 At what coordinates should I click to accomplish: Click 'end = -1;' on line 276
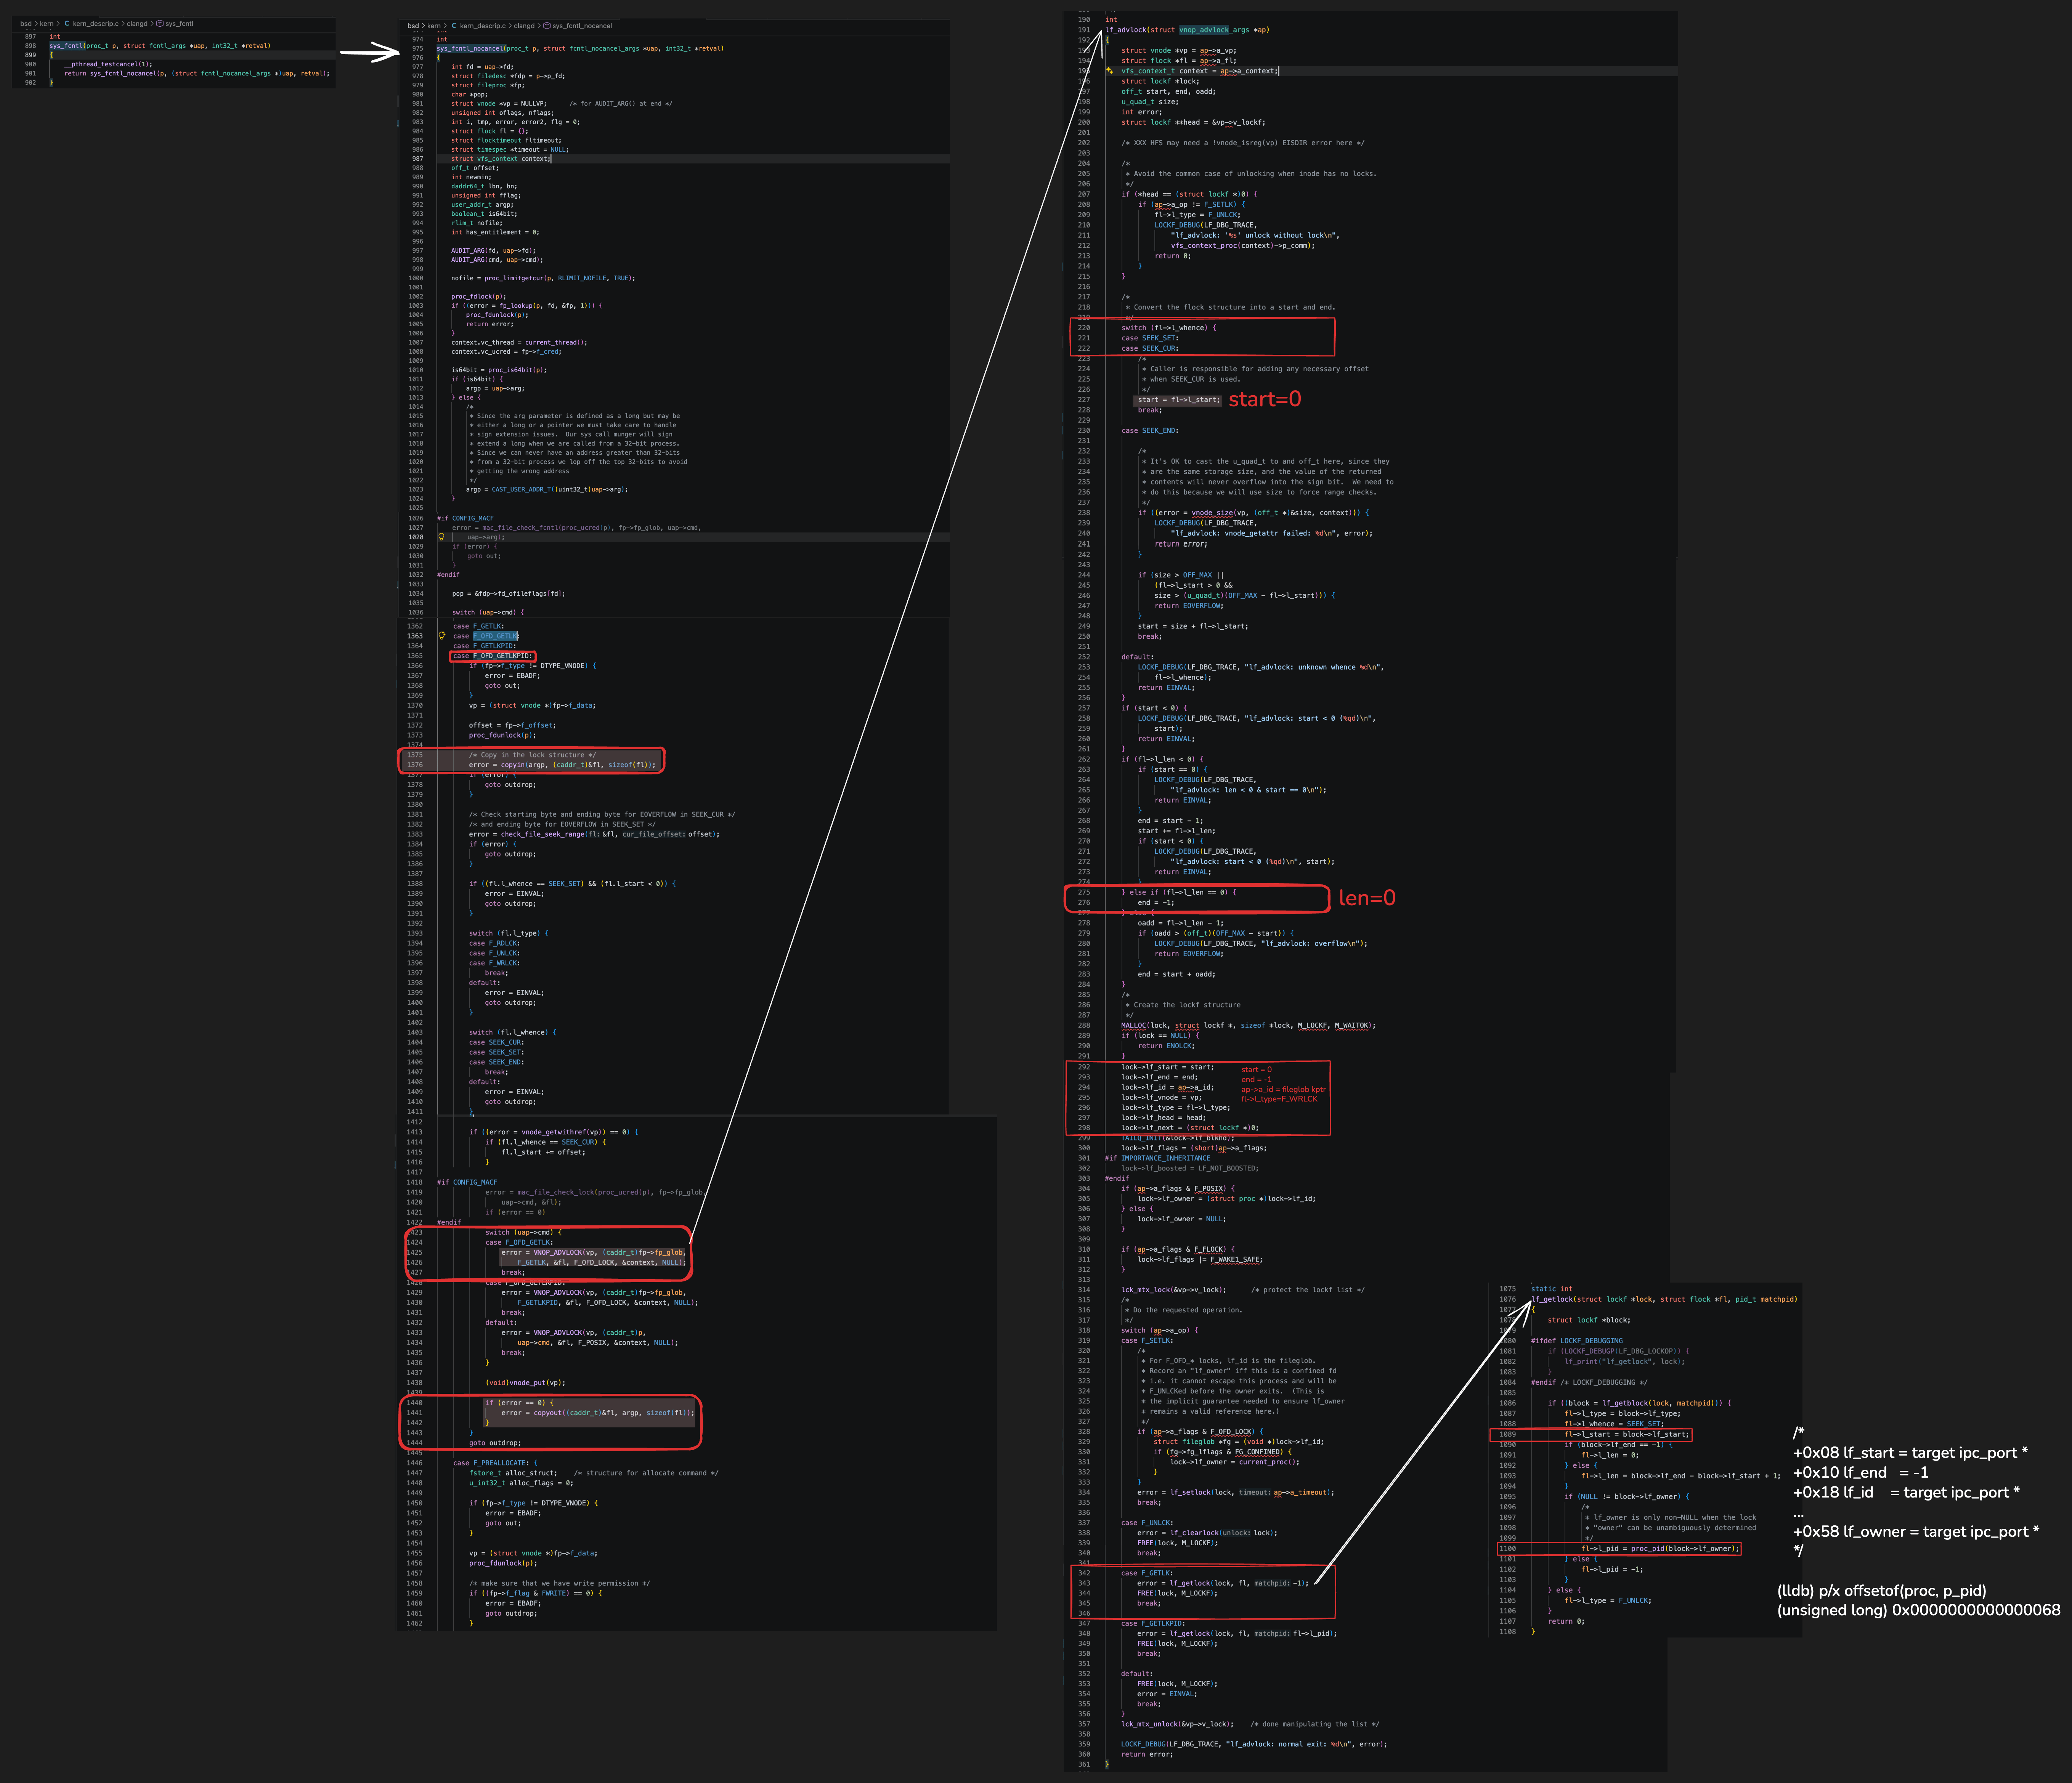(1156, 903)
